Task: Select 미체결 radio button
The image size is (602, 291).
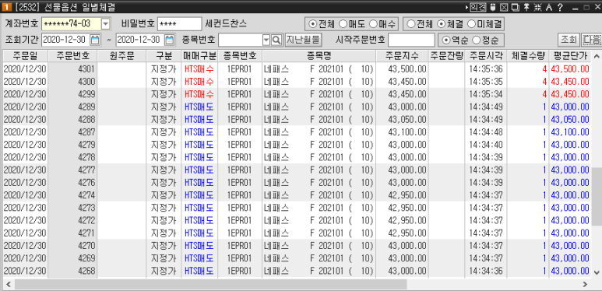Action: coord(471,24)
